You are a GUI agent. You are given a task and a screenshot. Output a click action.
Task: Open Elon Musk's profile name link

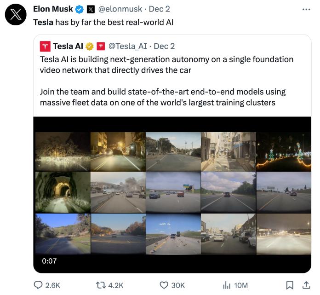pos(53,9)
